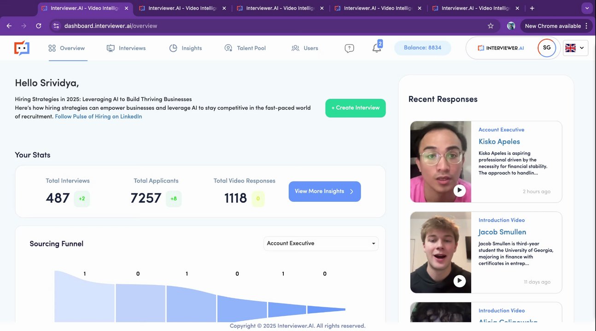The image size is (596, 331).
Task: Bookmark this page with star icon
Action: (491, 26)
